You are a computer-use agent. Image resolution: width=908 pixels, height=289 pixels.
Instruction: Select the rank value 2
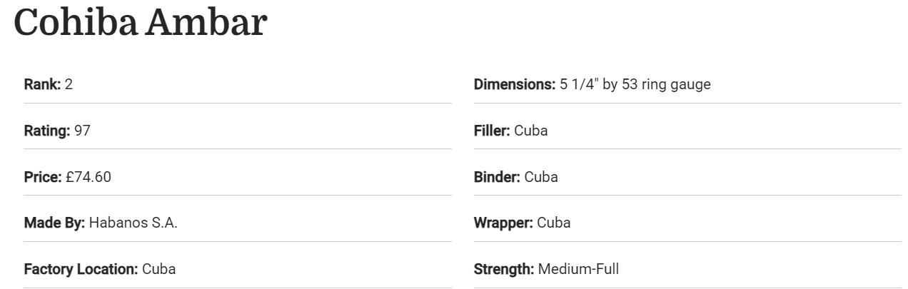coord(69,84)
